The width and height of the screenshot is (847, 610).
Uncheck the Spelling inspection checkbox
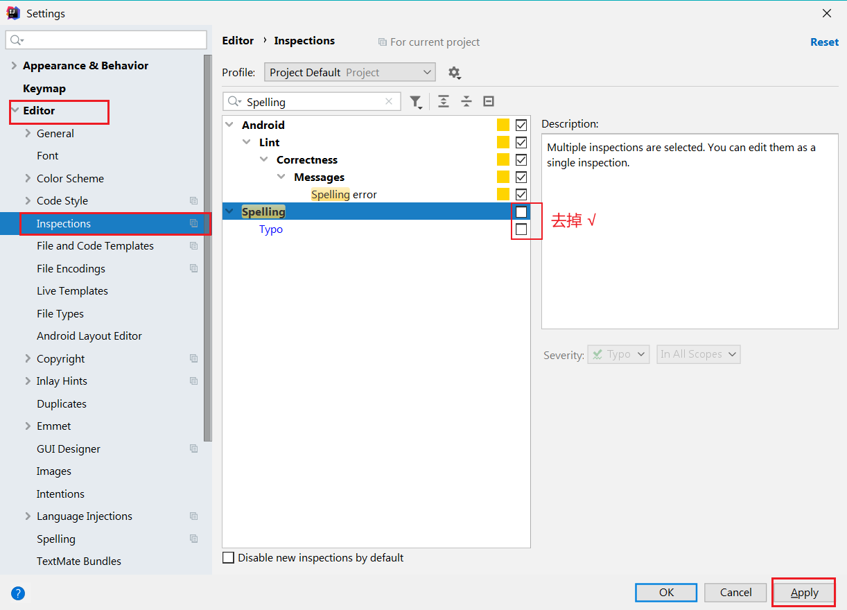[521, 211]
